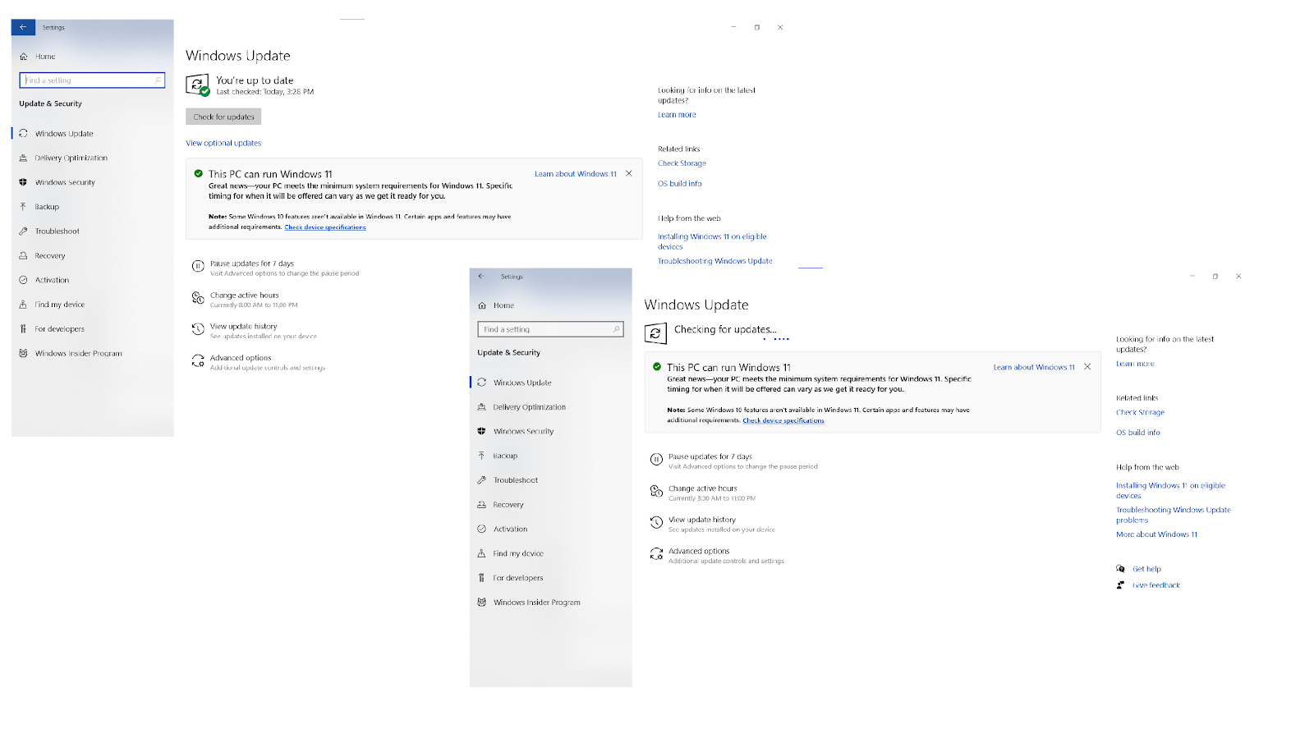The height and width of the screenshot is (729, 1314).
Task: Open OS build info in the up-to-date window
Action: (680, 184)
